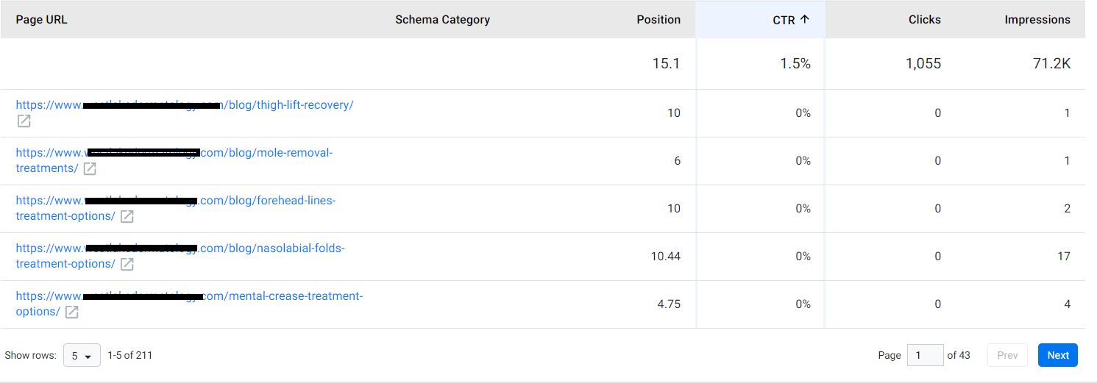1097x383 pixels.
Task: Expand the Show rows dropdown
Action: (82, 355)
